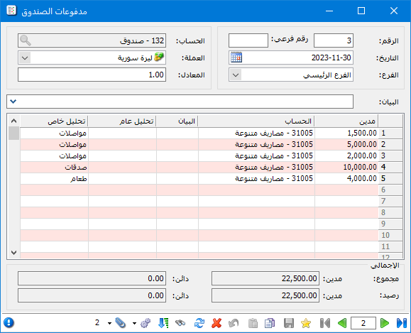
Task: Click grid scrollbar down arrow
Action: [14, 253]
